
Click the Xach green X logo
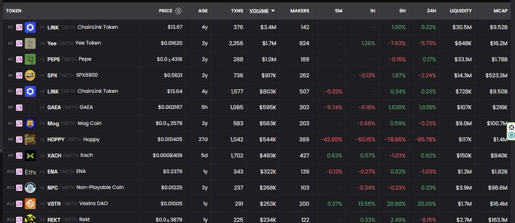pos(30,155)
